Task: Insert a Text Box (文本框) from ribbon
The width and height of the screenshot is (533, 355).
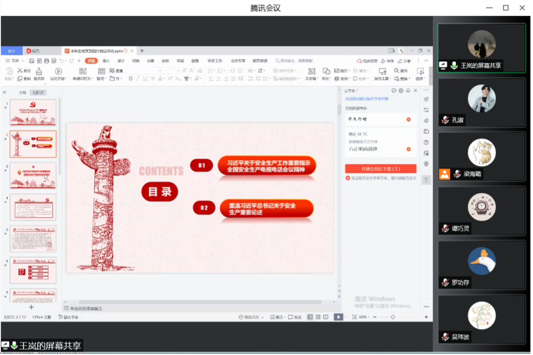Action: [x=311, y=71]
